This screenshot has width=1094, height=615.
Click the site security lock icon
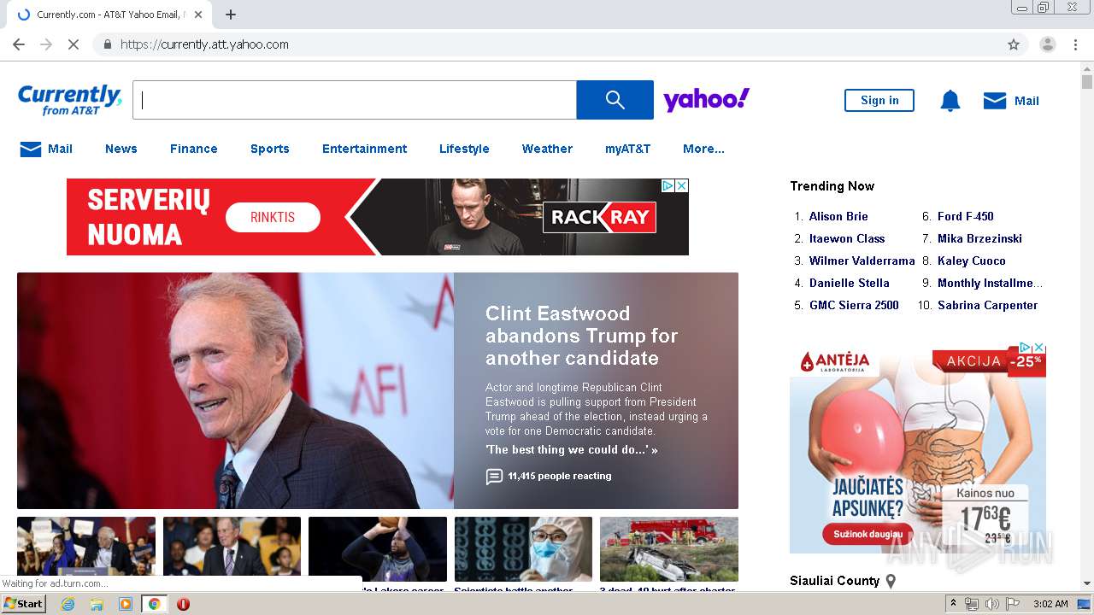pyautogui.click(x=107, y=44)
